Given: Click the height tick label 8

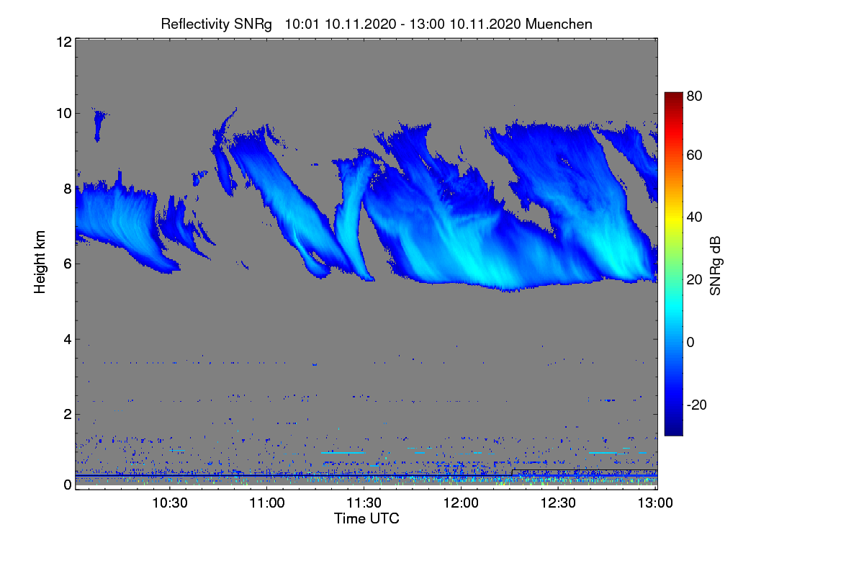Looking at the screenshot, I should click(67, 189).
